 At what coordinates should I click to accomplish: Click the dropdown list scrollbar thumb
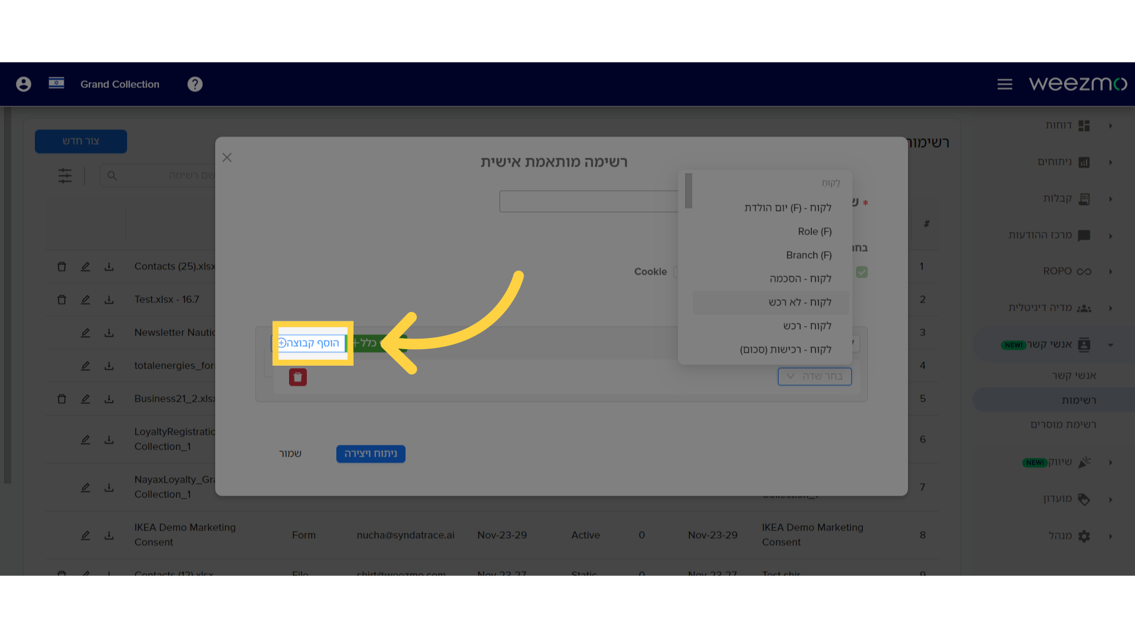click(689, 190)
